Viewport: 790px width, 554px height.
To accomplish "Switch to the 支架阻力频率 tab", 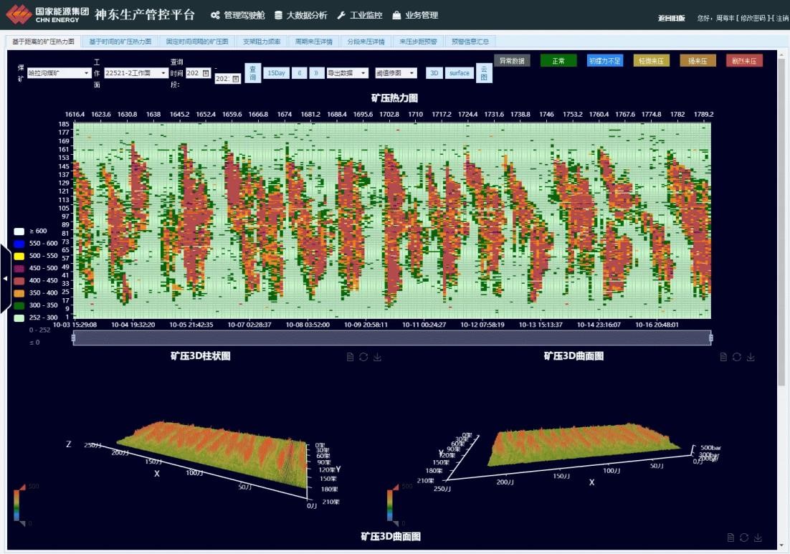I will 262,42.
